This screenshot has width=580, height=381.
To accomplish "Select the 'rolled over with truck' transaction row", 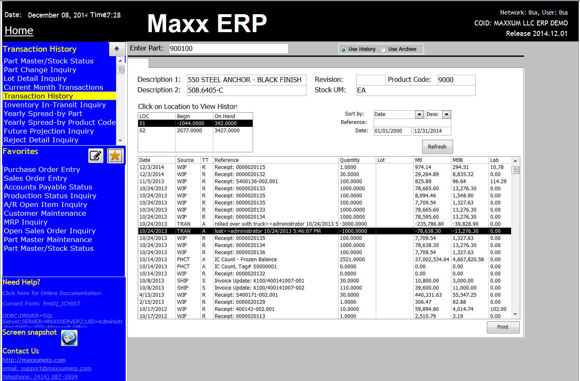I will click(x=324, y=224).
